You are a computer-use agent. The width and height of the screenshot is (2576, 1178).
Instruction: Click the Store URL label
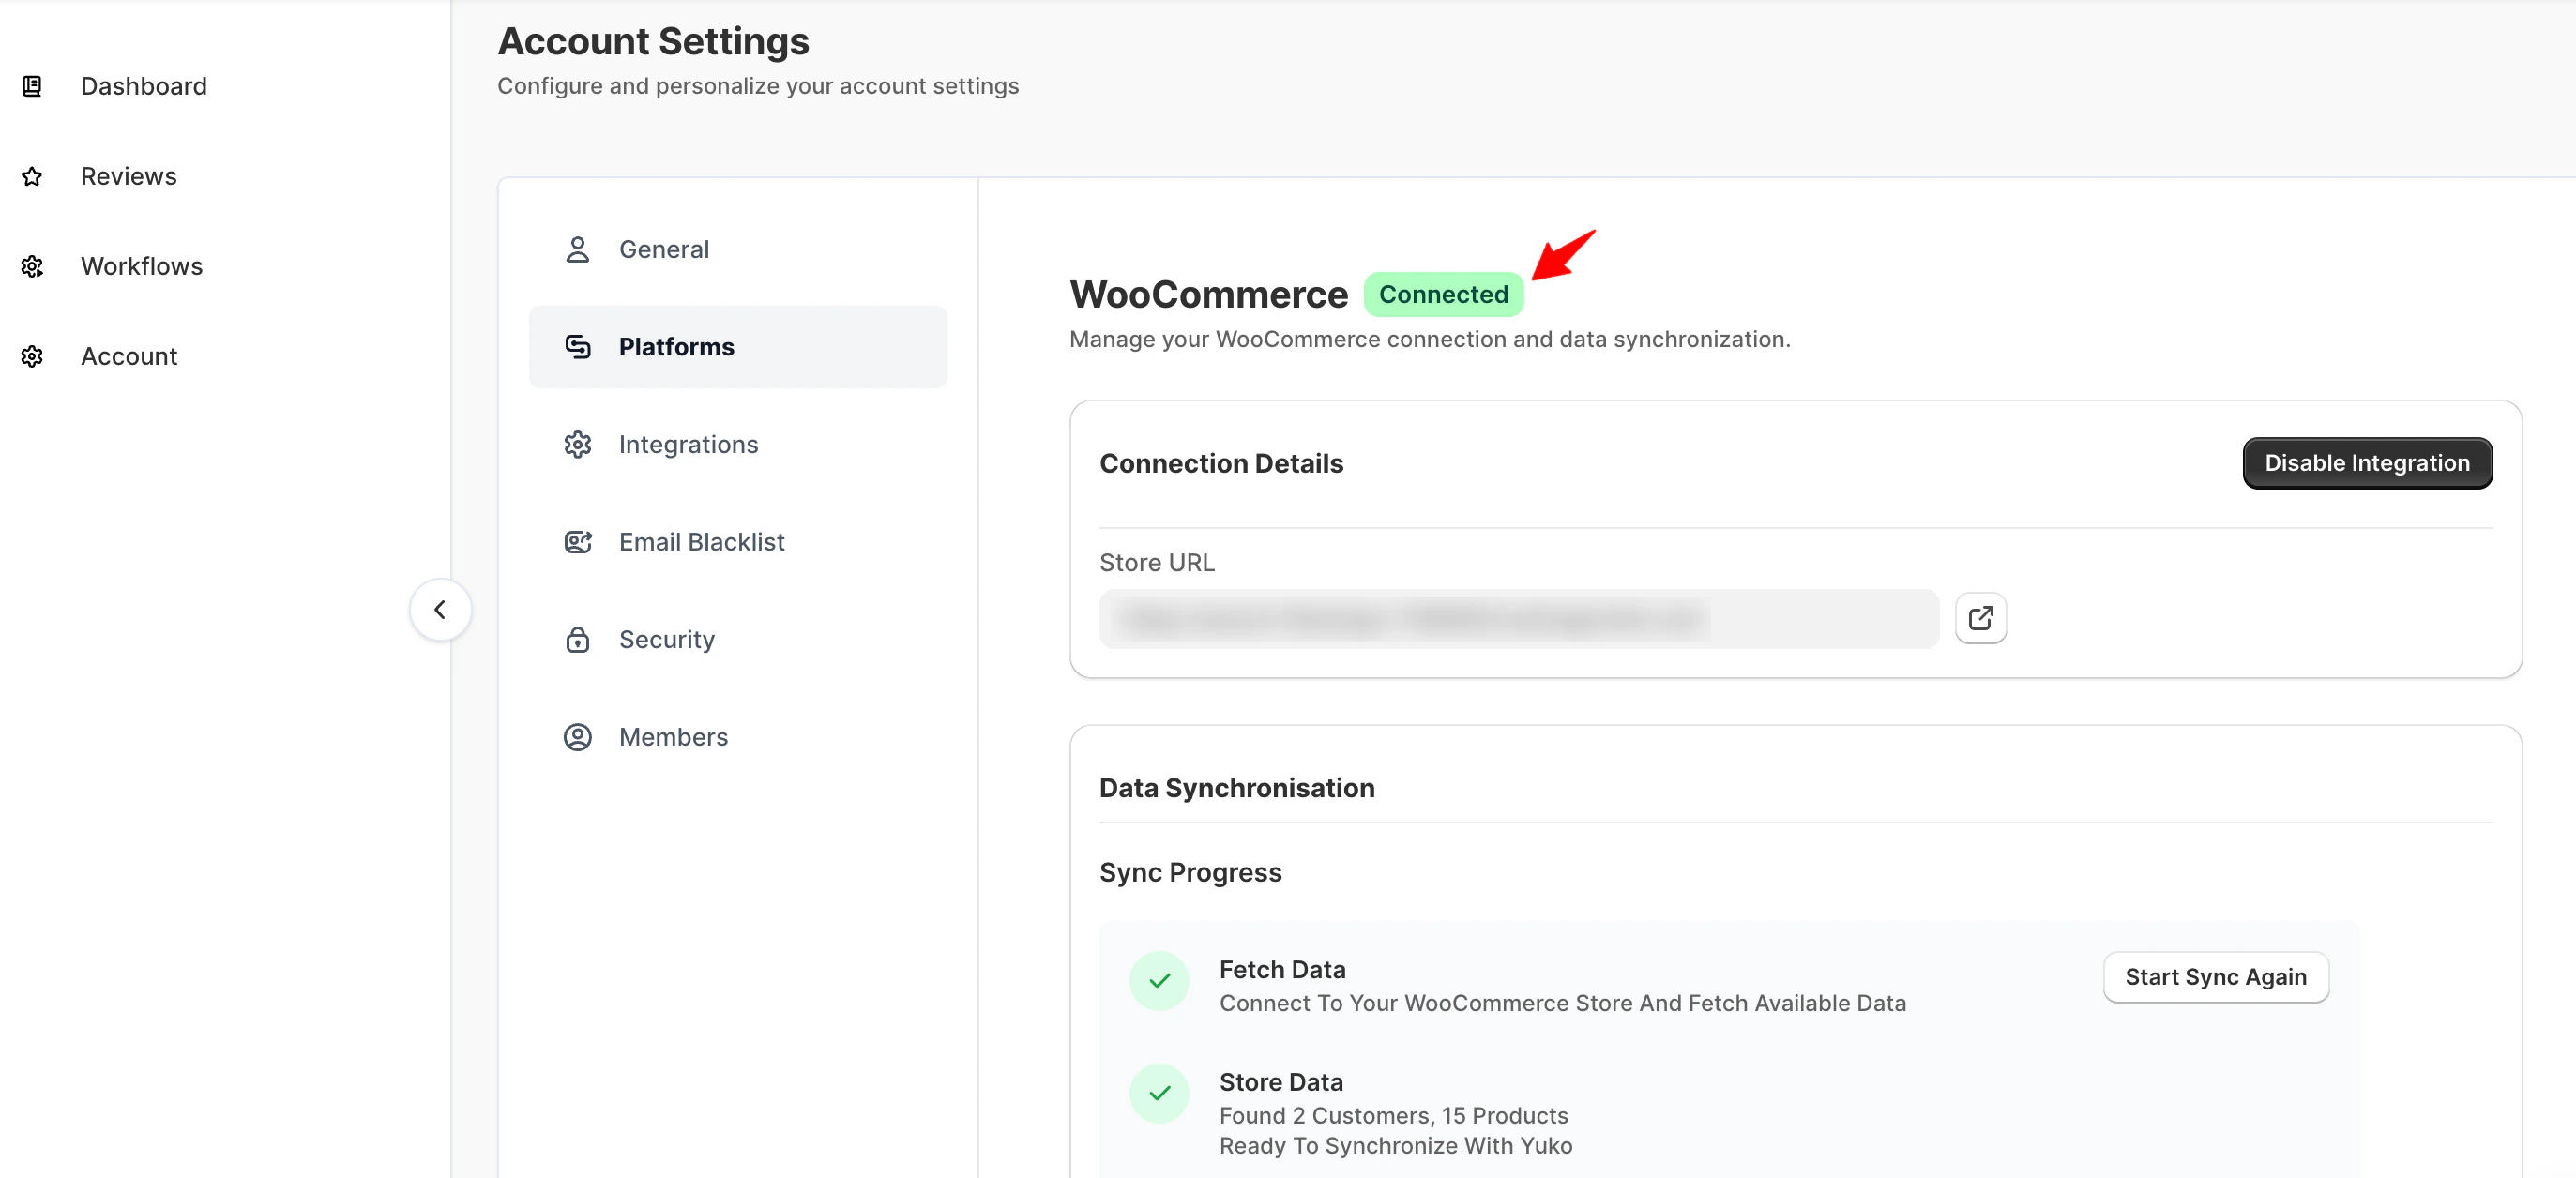1157,562
